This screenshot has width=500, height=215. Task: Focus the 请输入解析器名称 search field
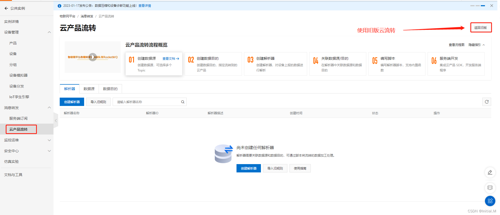tap(150, 102)
